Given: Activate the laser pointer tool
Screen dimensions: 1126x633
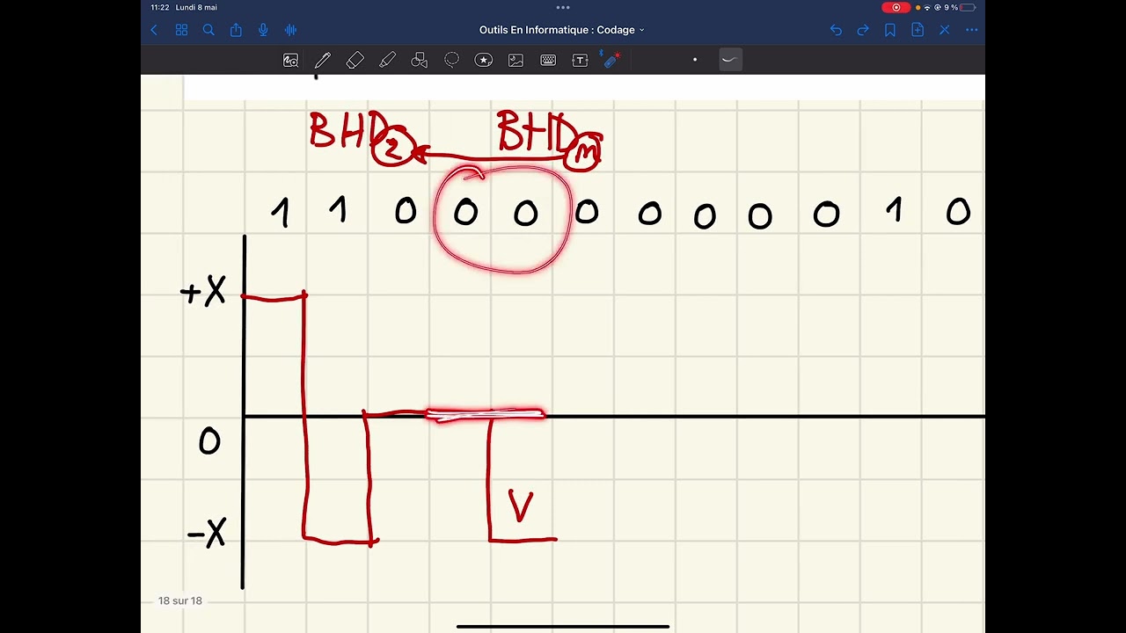Looking at the screenshot, I should (x=611, y=59).
